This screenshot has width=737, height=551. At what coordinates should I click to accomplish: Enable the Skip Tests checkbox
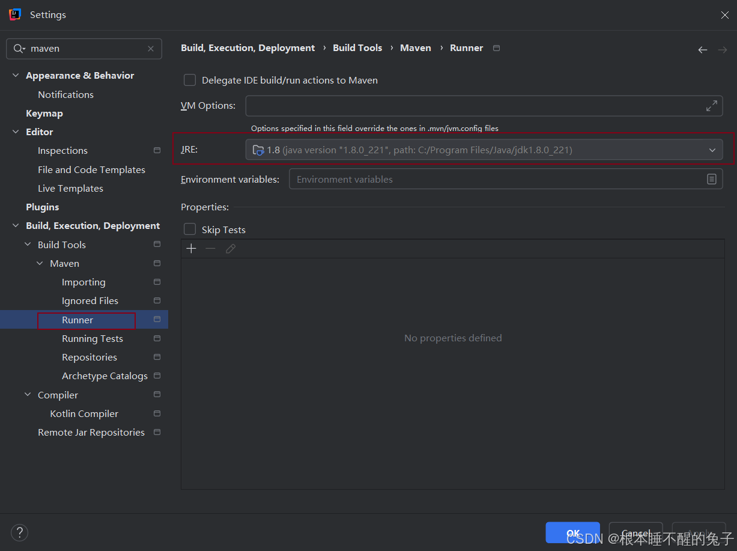[190, 229]
